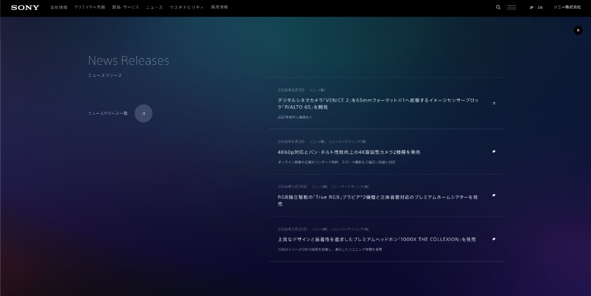Click the ニュースリリース subtitle text
591x296 pixels.
(105, 75)
